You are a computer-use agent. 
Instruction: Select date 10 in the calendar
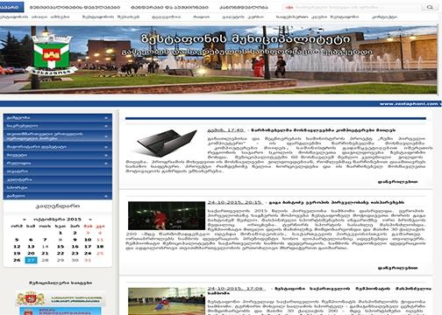pos(88,240)
